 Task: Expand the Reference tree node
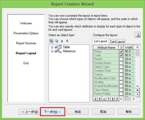point(52,51)
